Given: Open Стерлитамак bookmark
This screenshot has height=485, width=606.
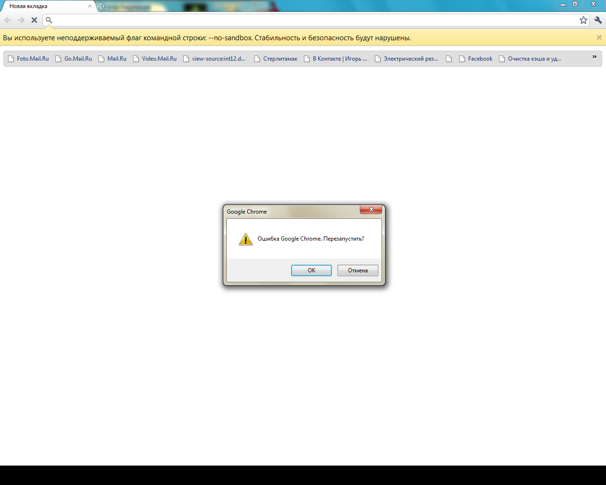Looking at the screenshot, I should pyautogui.click(x=276, y=59).
